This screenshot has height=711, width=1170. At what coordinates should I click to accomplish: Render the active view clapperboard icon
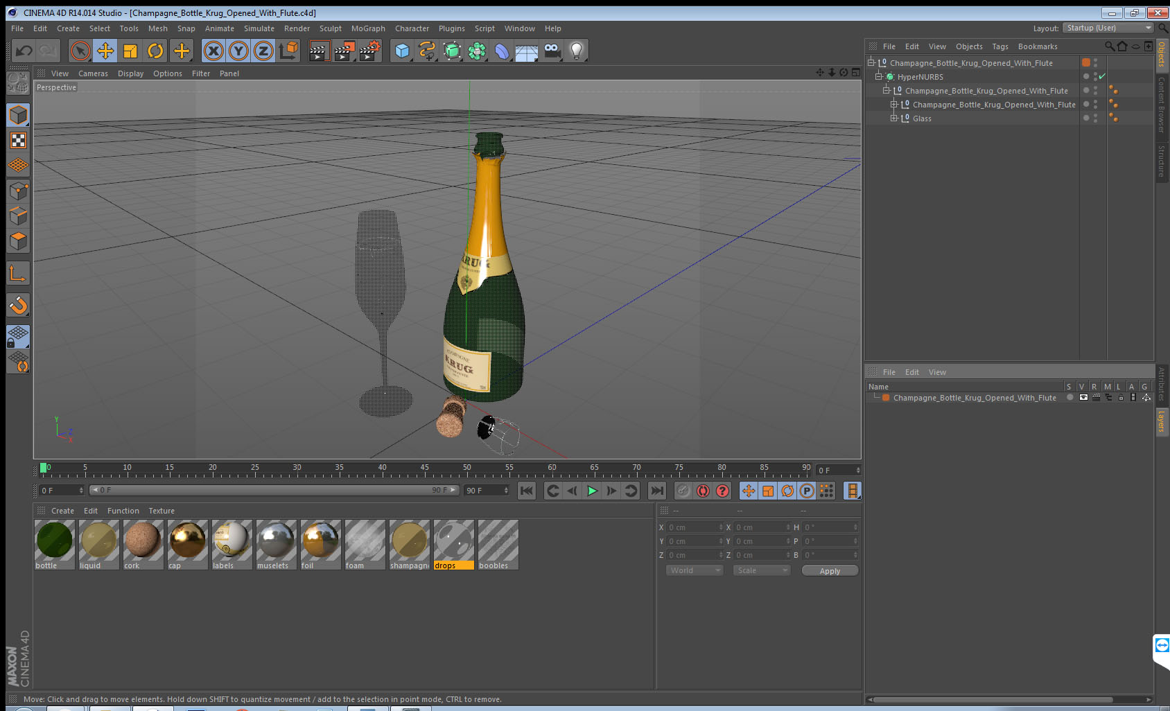click(319, 51)
